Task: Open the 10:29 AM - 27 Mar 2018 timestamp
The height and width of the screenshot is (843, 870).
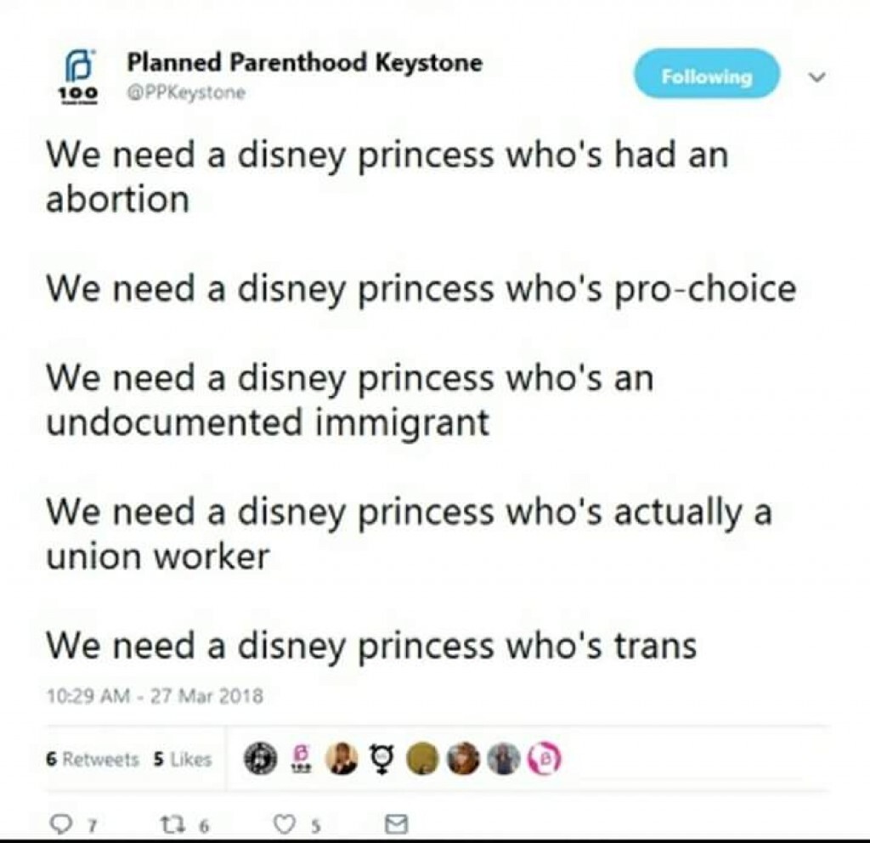Action: point(155,696)
